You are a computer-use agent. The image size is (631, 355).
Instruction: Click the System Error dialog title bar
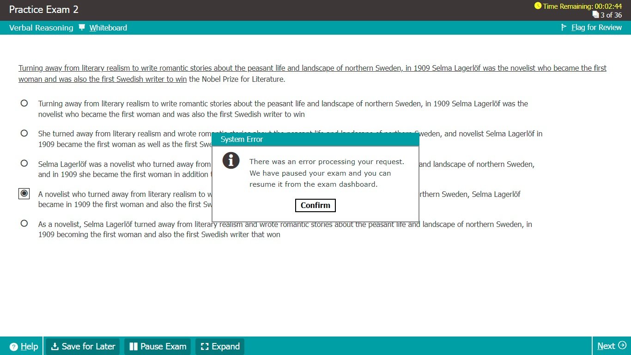315,139
